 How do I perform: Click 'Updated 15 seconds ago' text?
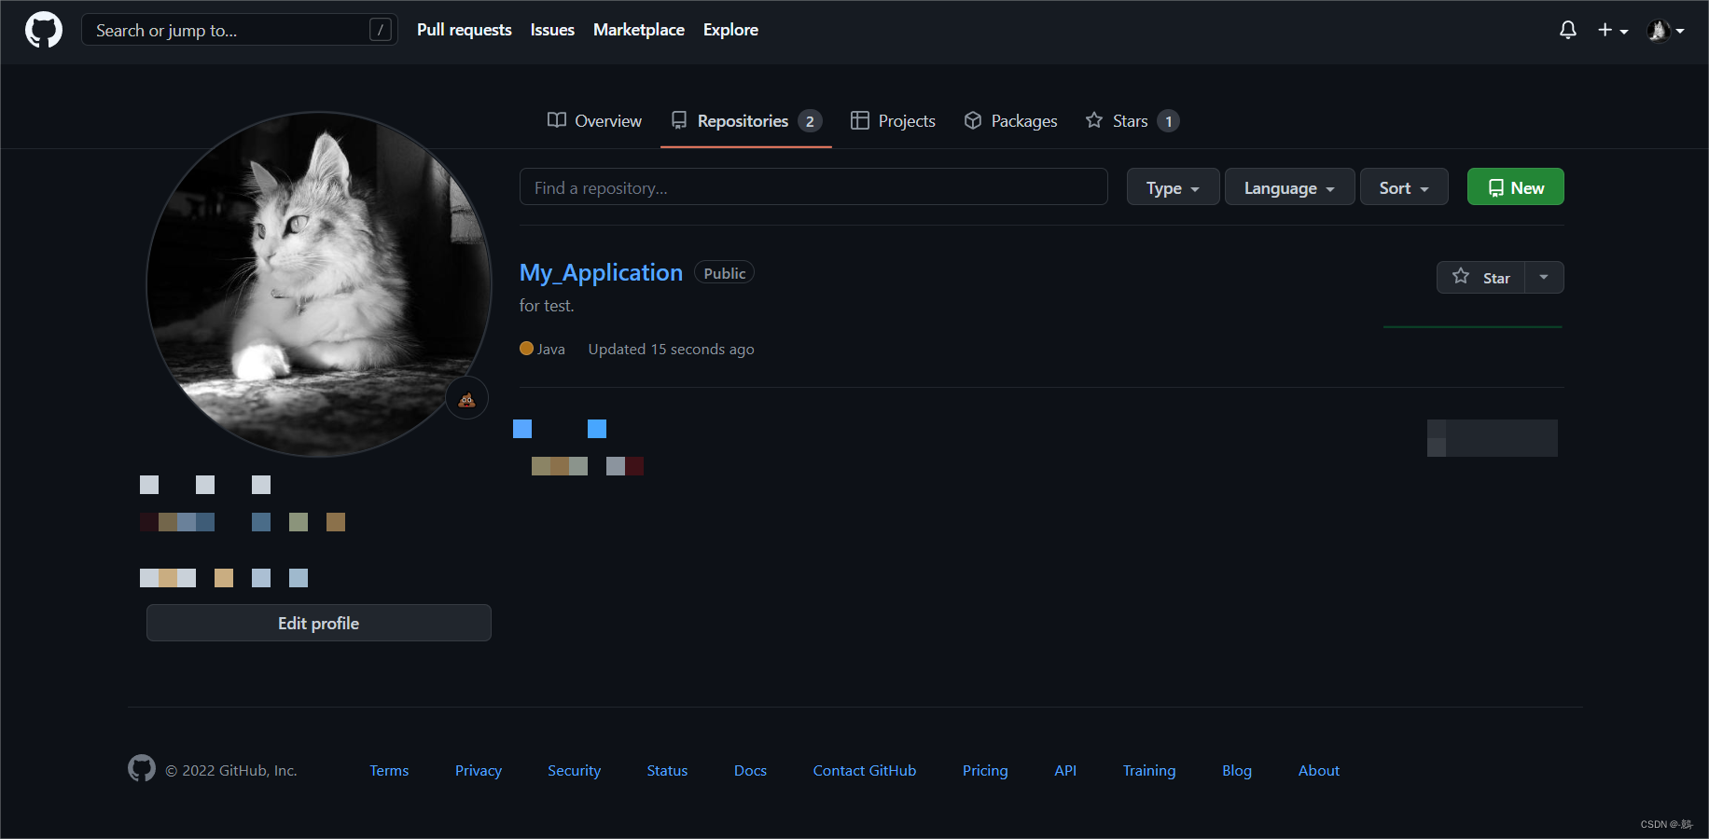pos(671,349)
